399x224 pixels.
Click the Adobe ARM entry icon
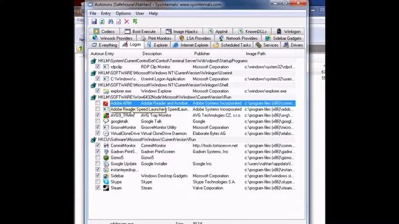[x=106, y=103]
